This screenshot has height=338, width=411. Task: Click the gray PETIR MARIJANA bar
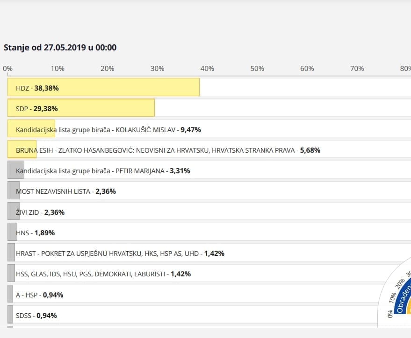[16, 170]
